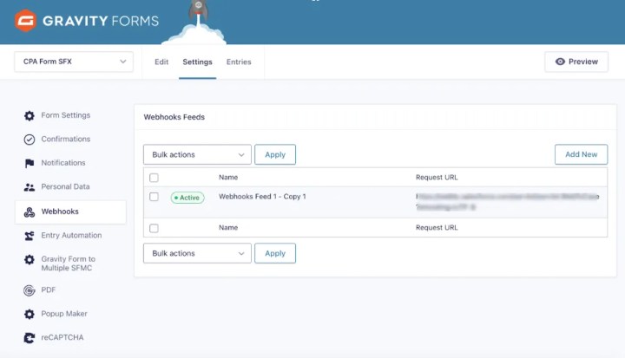Switch to the Settings tab
The width and height of the screenshot is (625, 358).
pos(197,62)
